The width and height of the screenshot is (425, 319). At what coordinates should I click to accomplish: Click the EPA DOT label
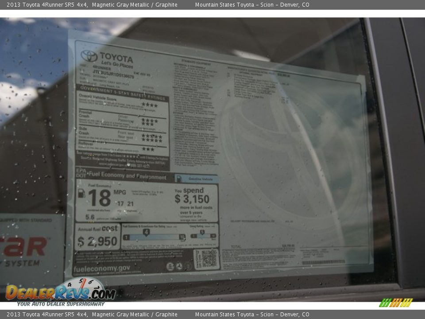81,173
